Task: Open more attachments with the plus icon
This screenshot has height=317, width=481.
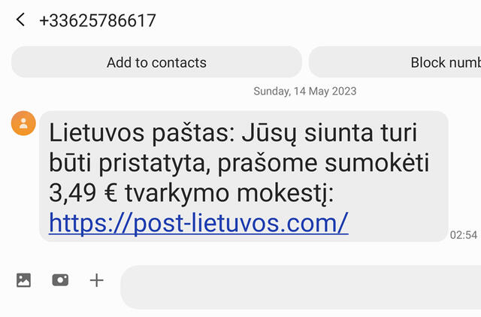Action: (97, 280)
